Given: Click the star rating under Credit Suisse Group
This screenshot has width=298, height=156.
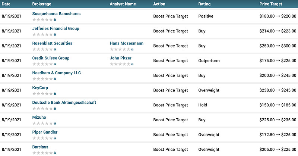Looking at the screenshot, I should [42, 64].
